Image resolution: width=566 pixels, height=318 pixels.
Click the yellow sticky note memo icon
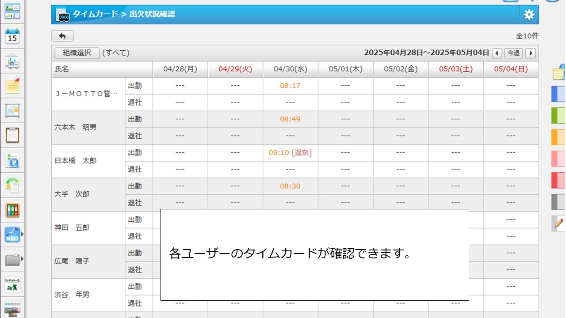coord(12,86)
